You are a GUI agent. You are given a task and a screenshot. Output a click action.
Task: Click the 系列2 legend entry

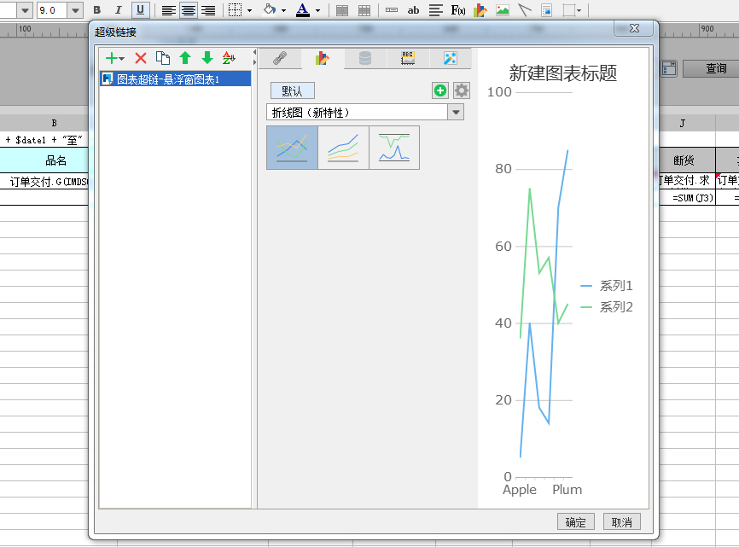pyautogui.click(x=607, y=307)
